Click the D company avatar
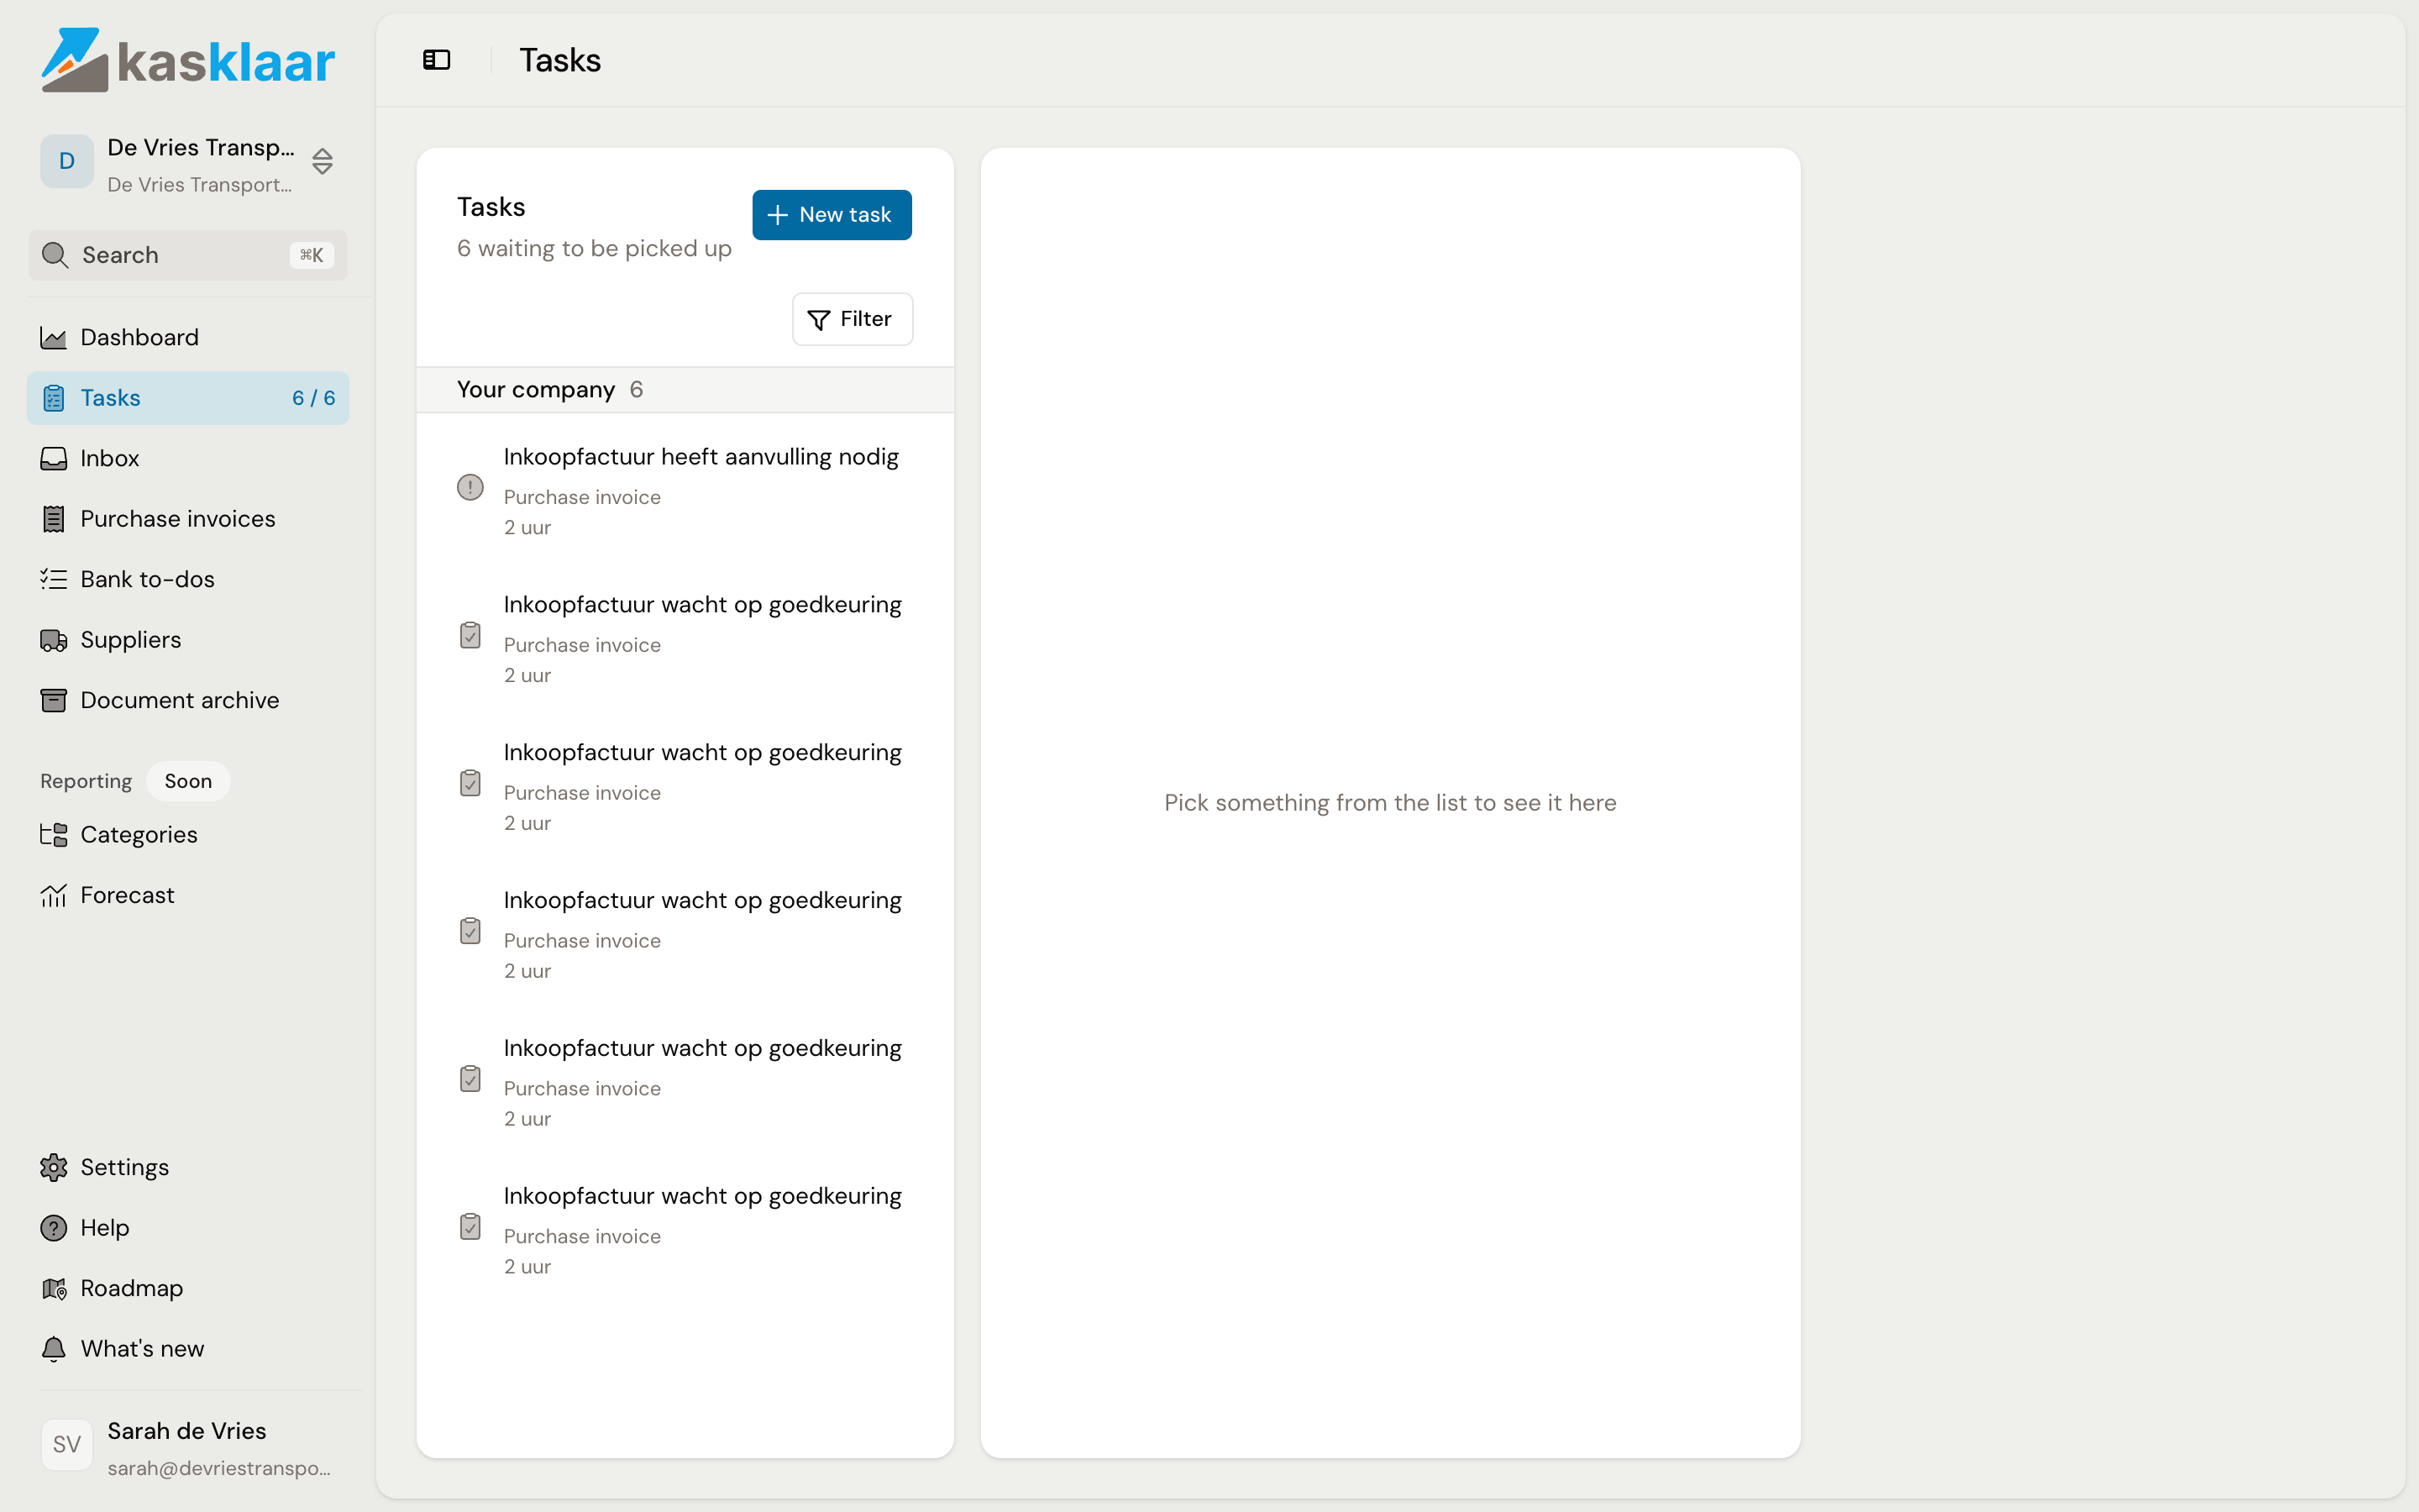This screenshot has width=2419, height=1512. coord(67,161)
